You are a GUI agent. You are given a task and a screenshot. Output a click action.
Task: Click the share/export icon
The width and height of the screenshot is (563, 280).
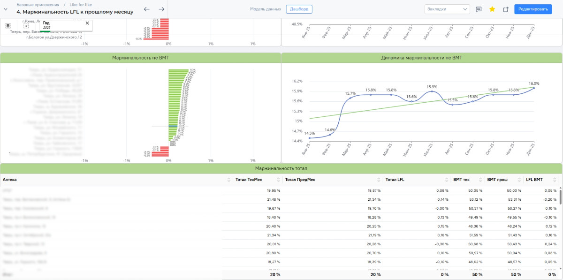pyautogui.click(x=505, y=9)
